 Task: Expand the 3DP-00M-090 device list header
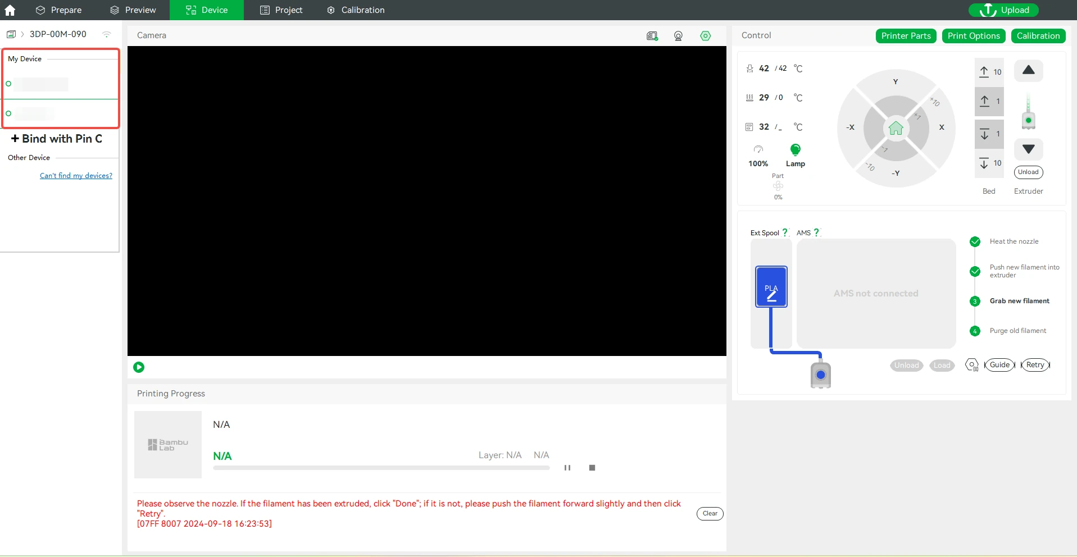tap(58, 34)
